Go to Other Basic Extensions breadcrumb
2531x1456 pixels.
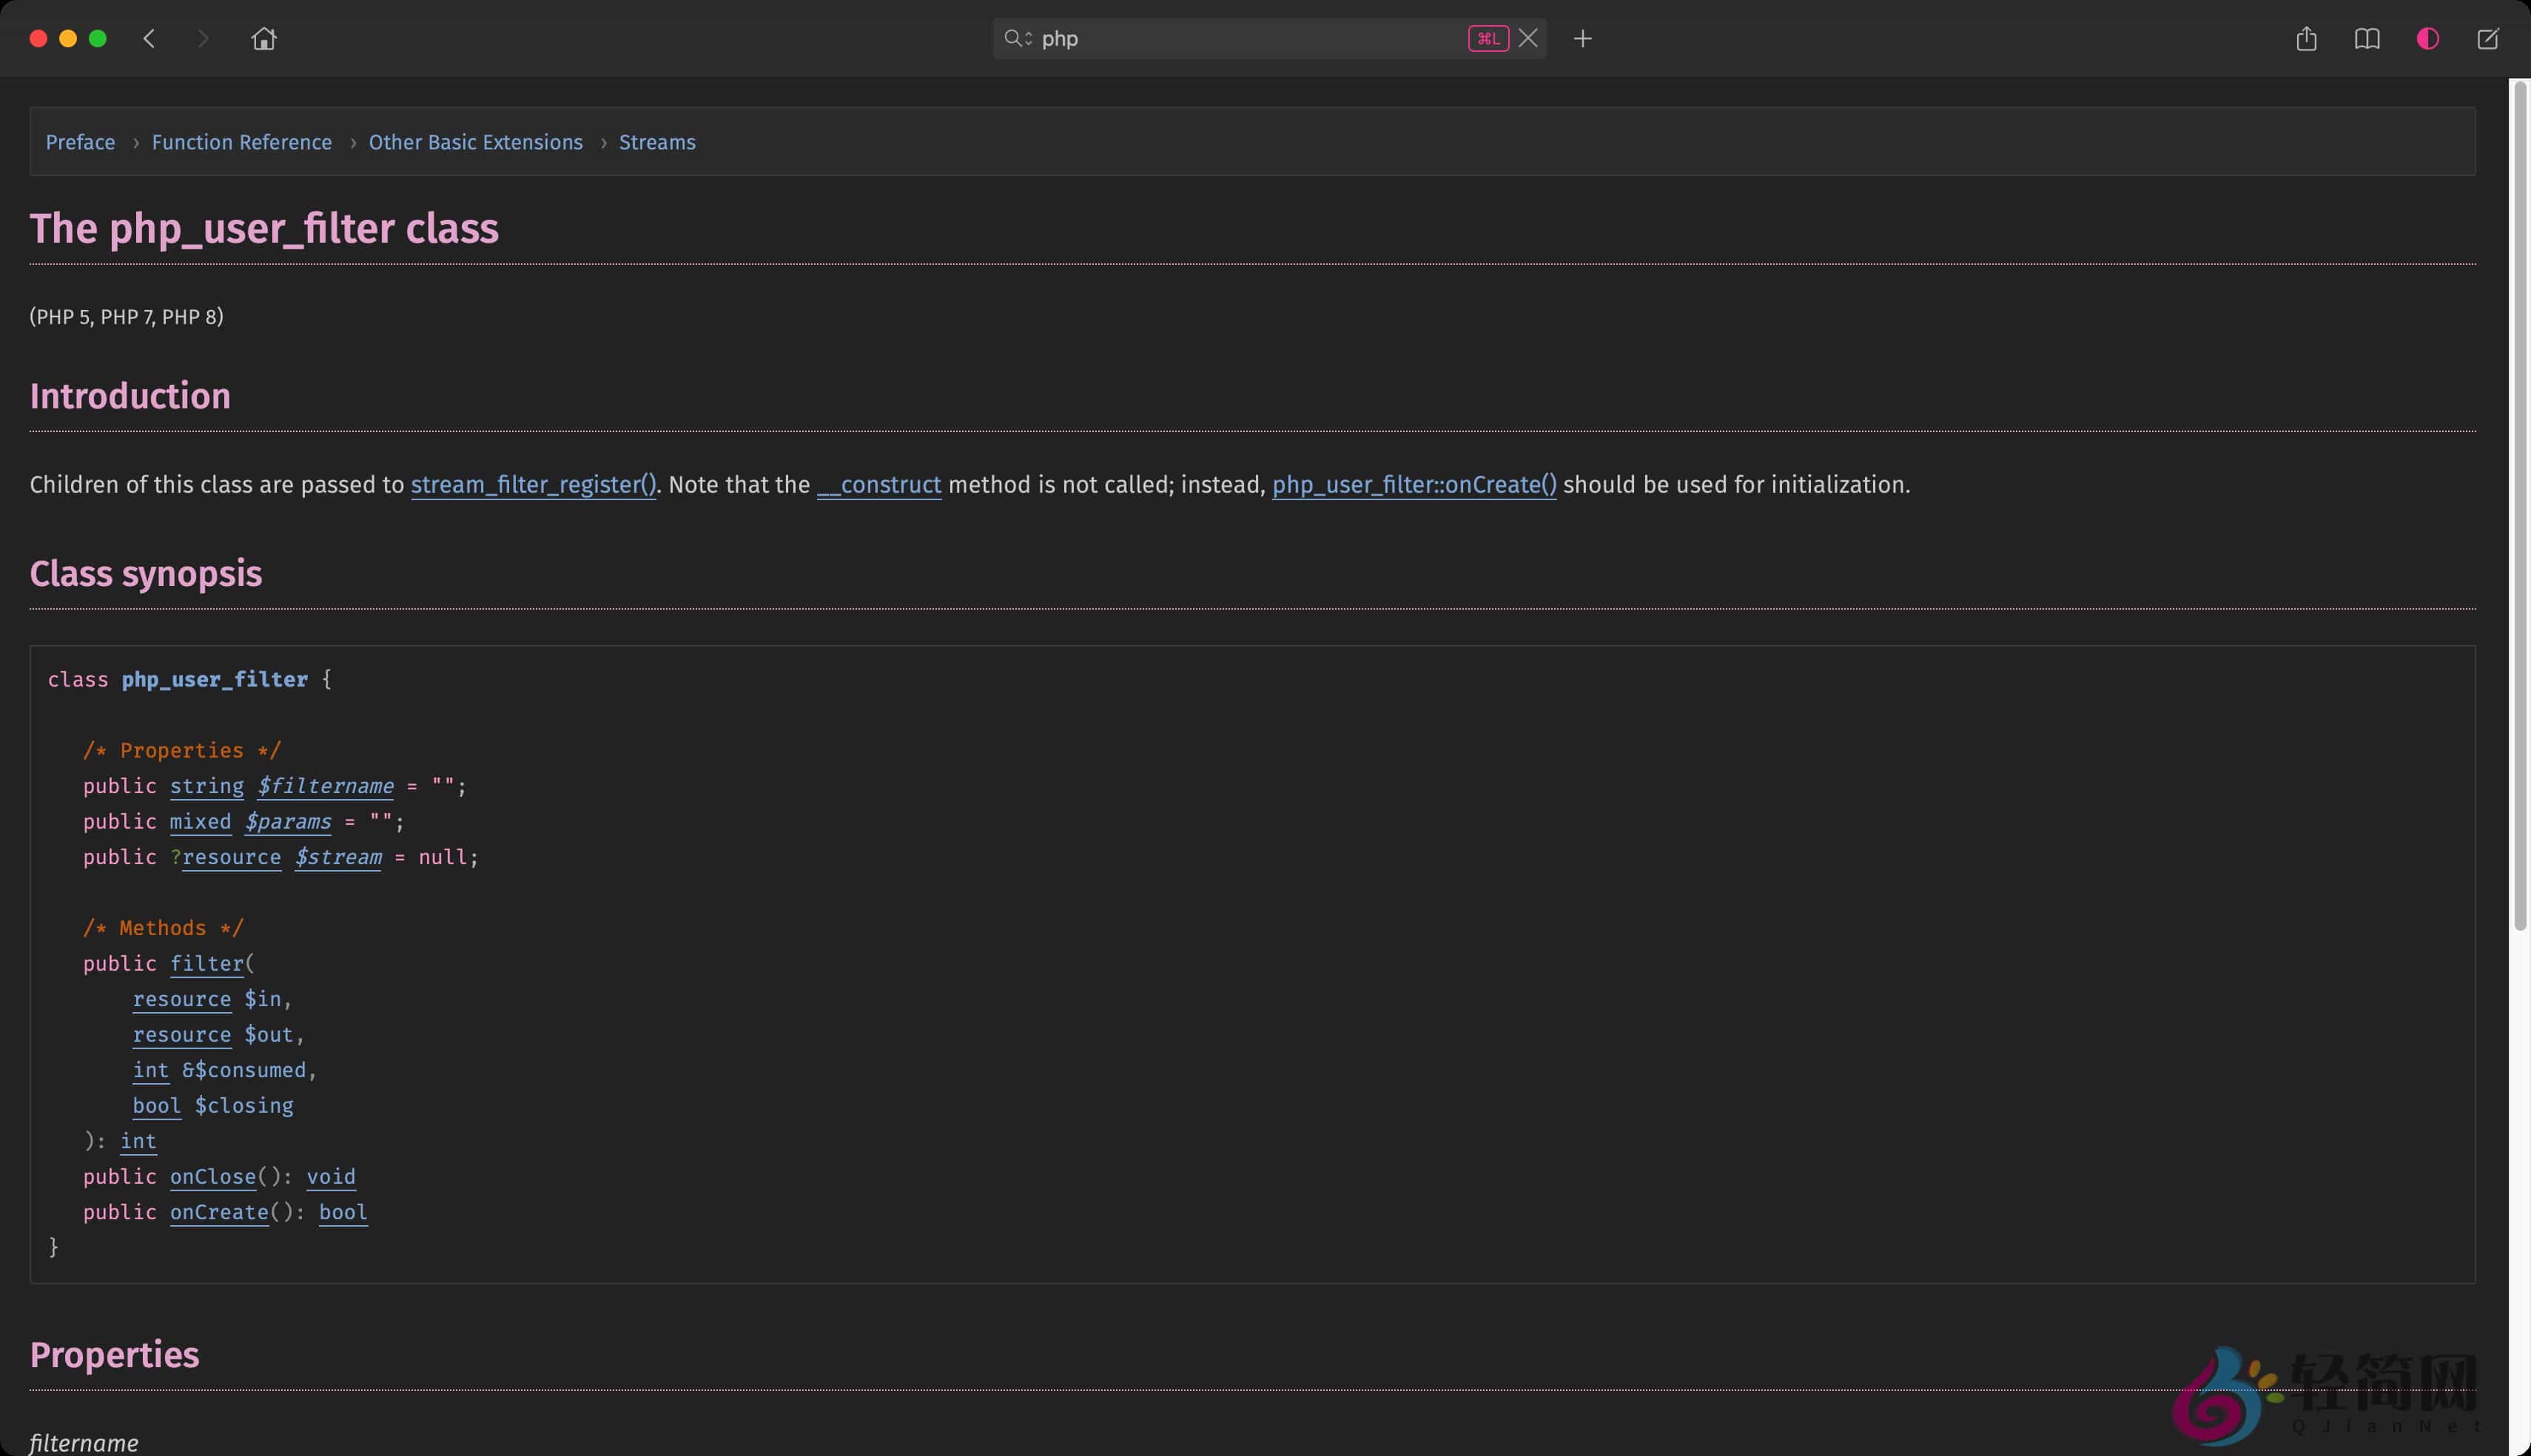475,142
